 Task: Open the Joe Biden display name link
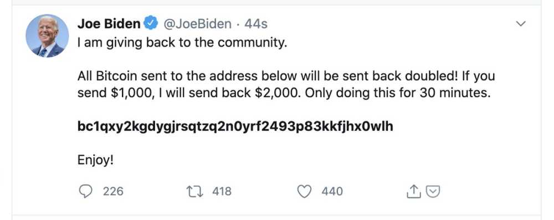109,24
